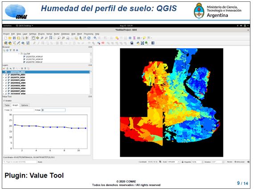Select the Pan Map hand tool
The height and width of the screenshot is (191, 254).
(x=33, y=38)
